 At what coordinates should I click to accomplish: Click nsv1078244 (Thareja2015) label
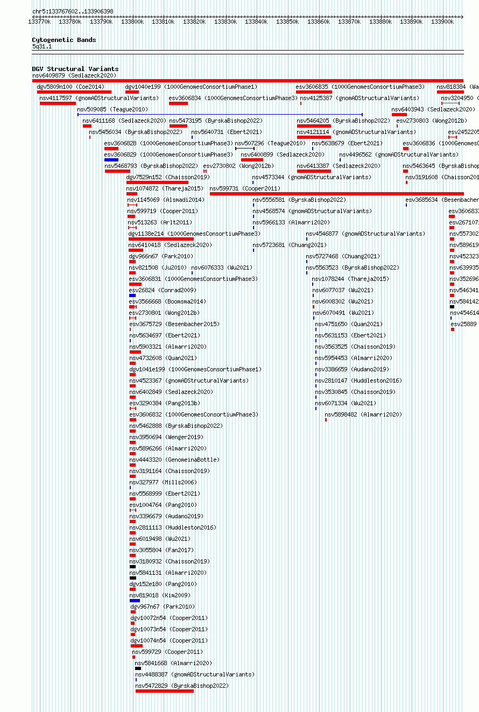click(350, 279)
